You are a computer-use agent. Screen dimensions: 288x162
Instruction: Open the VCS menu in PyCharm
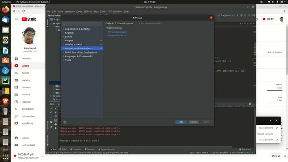tap(109, 11)
